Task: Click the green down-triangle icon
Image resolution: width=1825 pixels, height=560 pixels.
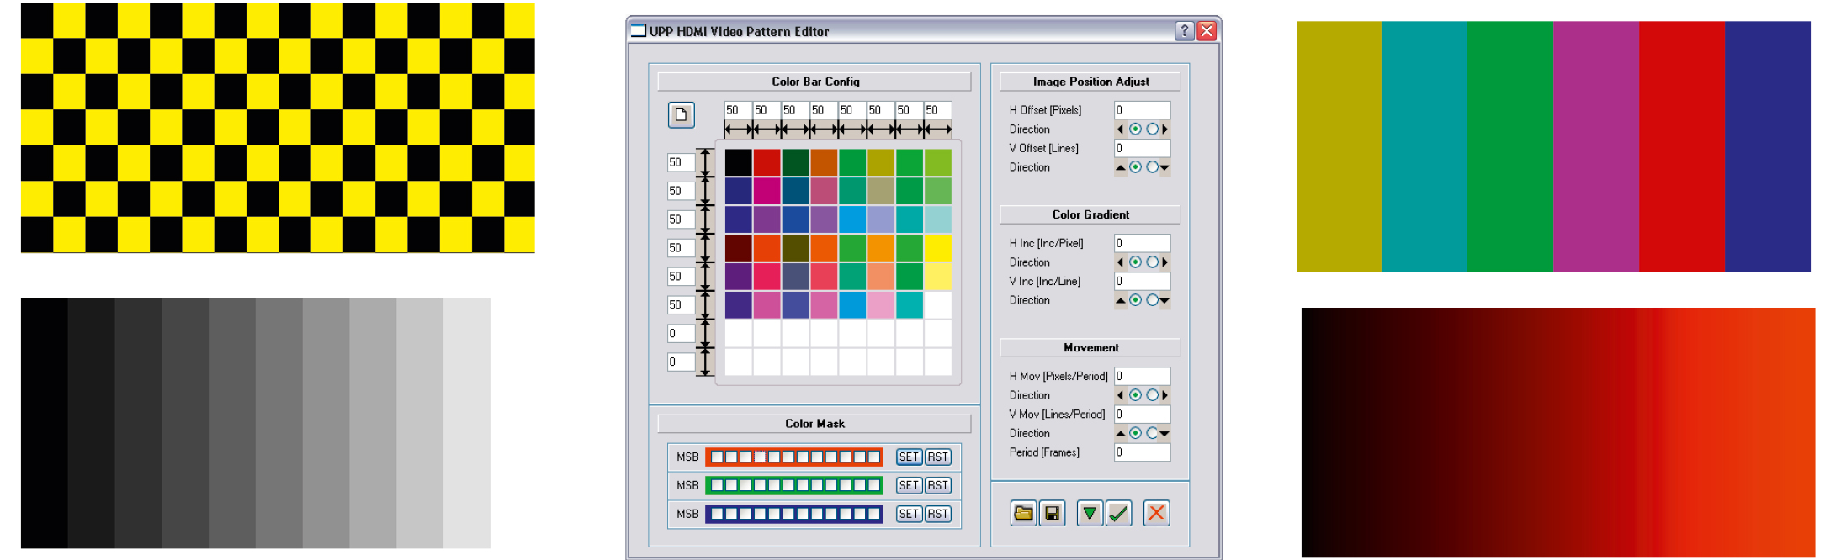Action: (1090, 513)
